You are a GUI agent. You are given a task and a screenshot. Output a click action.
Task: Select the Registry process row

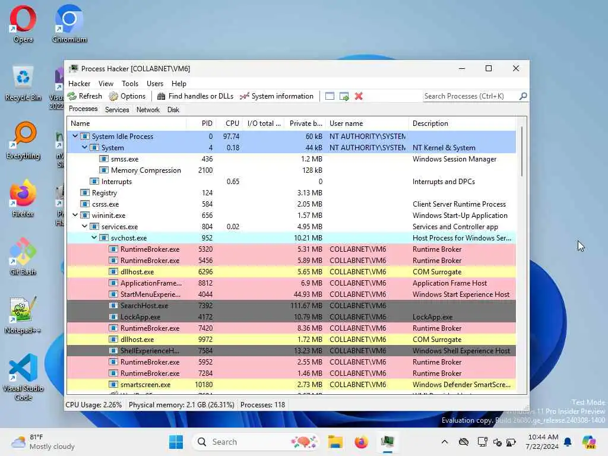click(x=291, y=193)
